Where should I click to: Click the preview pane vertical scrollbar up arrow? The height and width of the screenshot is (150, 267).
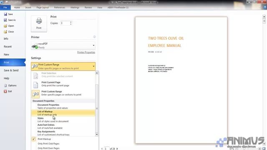click(x=264, y=17)
